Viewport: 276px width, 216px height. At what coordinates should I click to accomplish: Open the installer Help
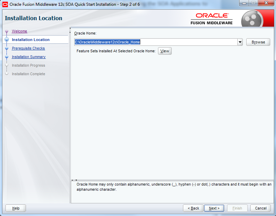16,208
